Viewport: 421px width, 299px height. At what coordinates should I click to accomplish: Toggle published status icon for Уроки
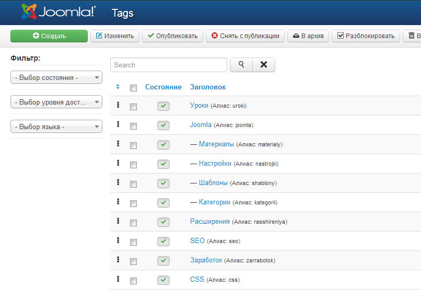(163, 106)
